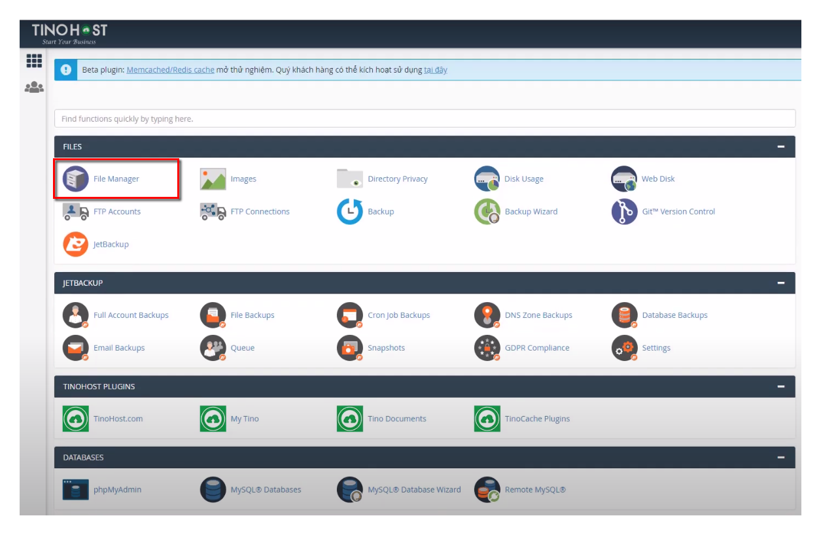Viewport: 821px width, 535px height.
Task: Click the Queue text link
Action: 243,348
